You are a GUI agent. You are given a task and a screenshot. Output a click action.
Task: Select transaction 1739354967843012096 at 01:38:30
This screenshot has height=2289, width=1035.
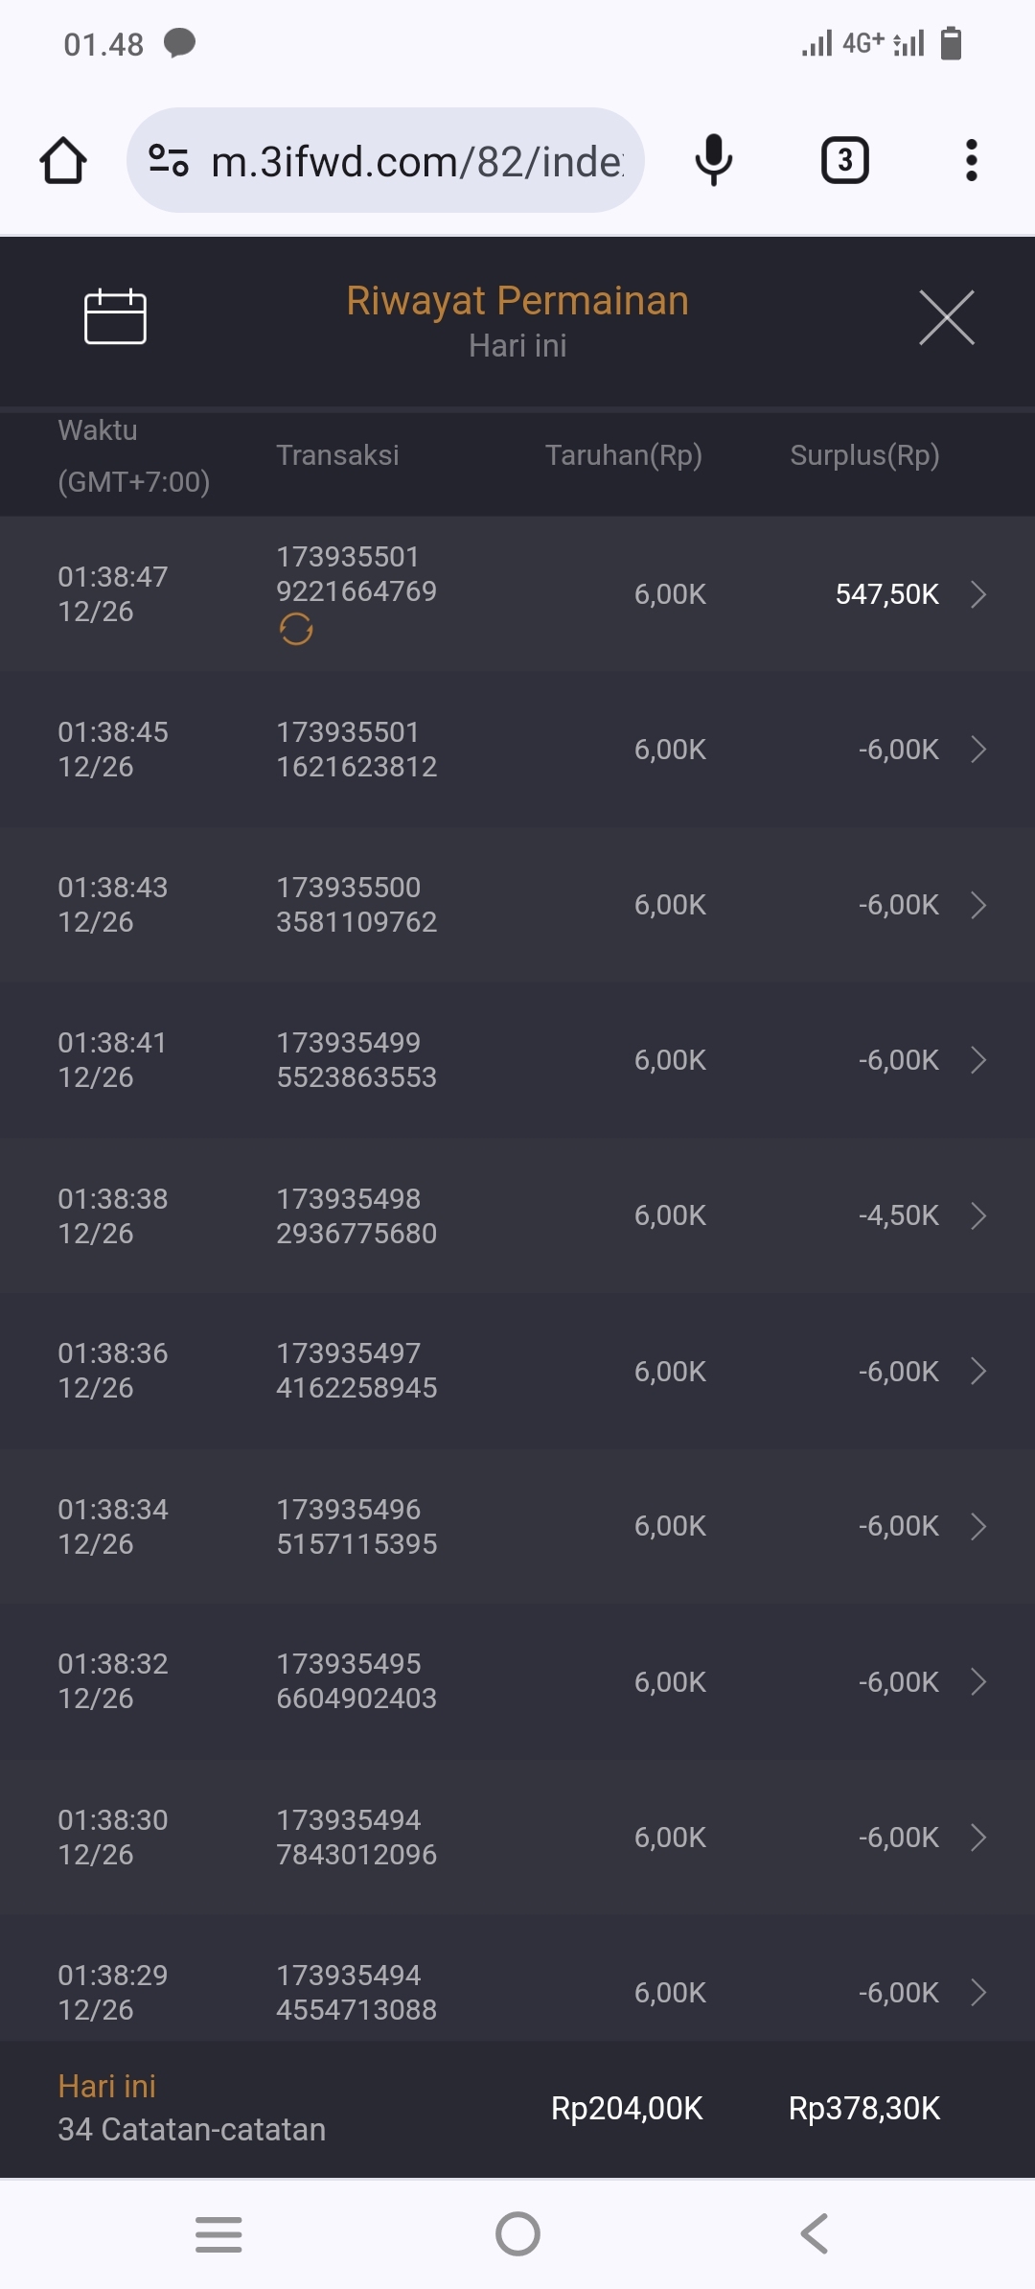pos(356,1838)
